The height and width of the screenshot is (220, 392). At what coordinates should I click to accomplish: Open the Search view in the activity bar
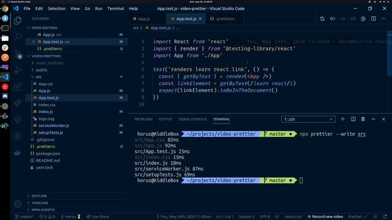coord(18,37)
